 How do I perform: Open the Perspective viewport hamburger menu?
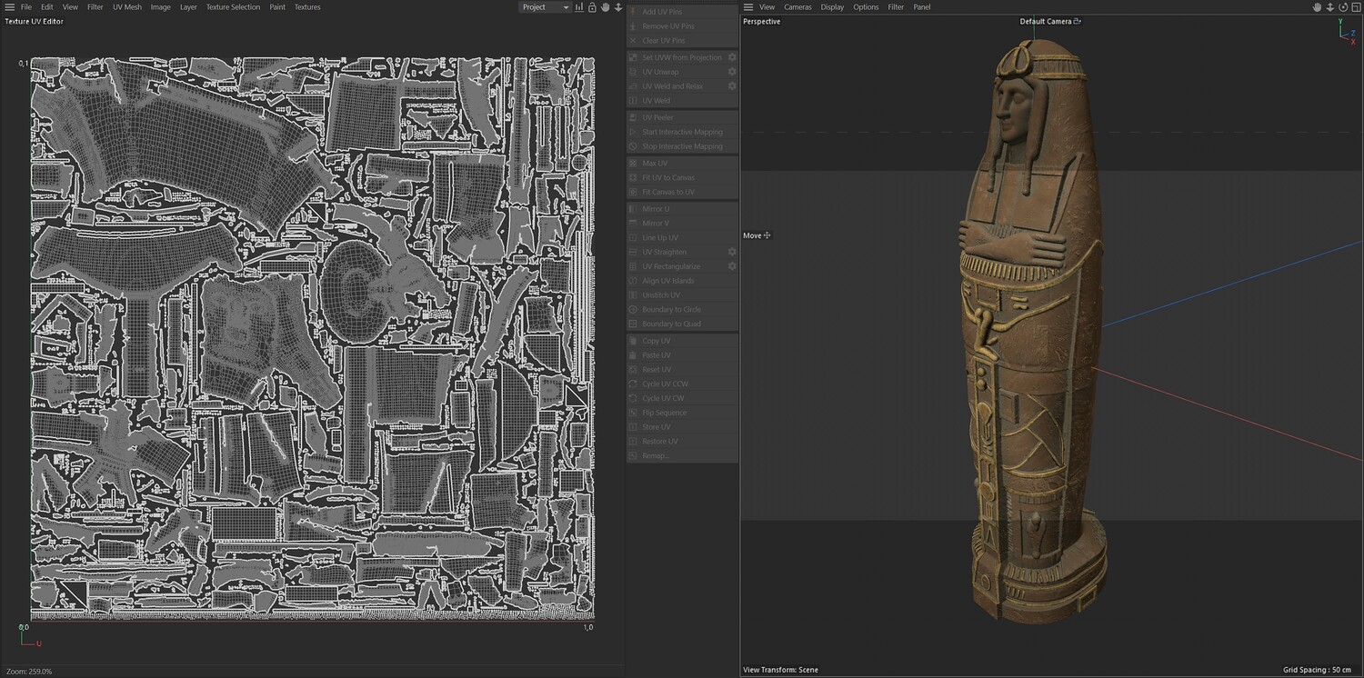pos(748,7)
